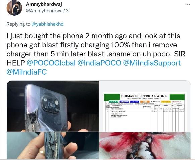
Task: Open the Dhiman Electrical Work invoice image
Action: (x=145, y=106)
